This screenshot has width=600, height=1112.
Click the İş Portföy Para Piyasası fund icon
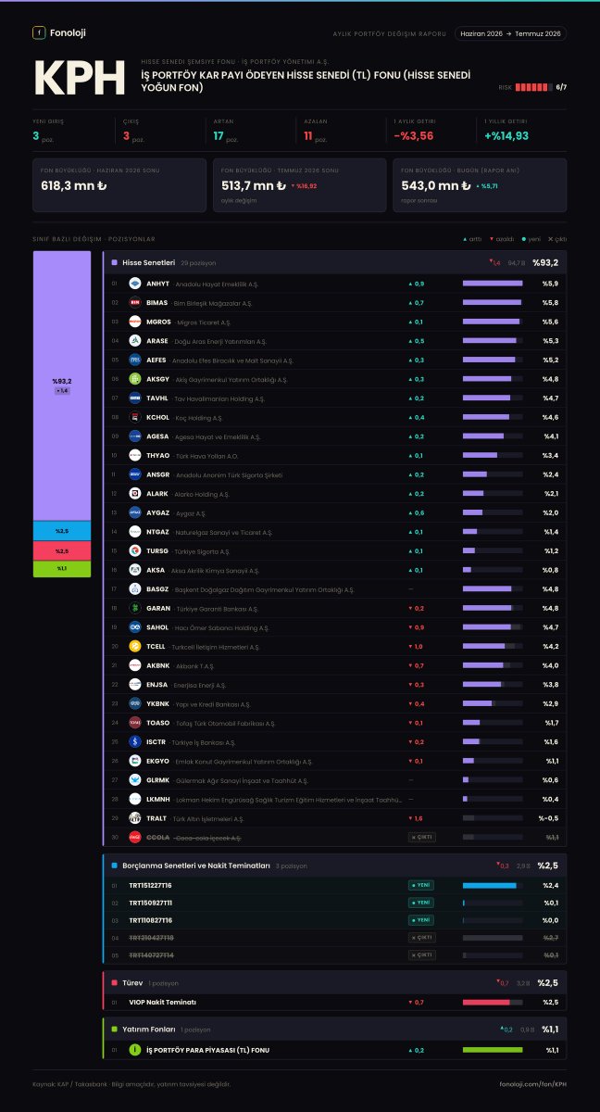click(135, 1050)
